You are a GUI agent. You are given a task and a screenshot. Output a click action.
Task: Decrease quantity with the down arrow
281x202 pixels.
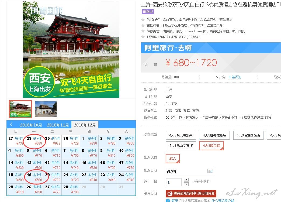click(x=186, y=184)
